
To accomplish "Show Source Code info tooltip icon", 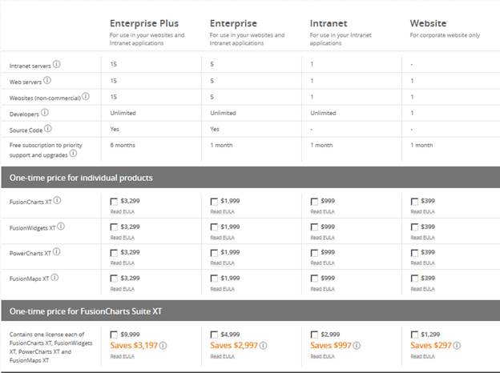I will [48, 128].
